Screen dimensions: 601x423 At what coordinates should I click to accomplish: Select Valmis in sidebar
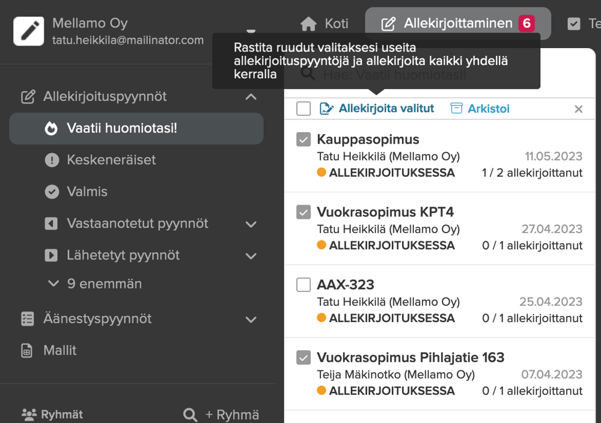87,192
